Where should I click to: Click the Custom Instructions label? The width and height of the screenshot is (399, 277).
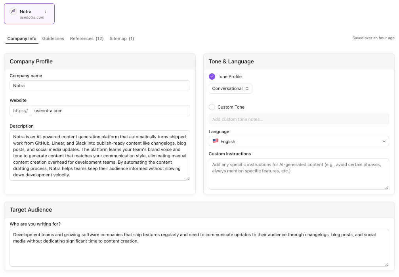click(230, 154)
